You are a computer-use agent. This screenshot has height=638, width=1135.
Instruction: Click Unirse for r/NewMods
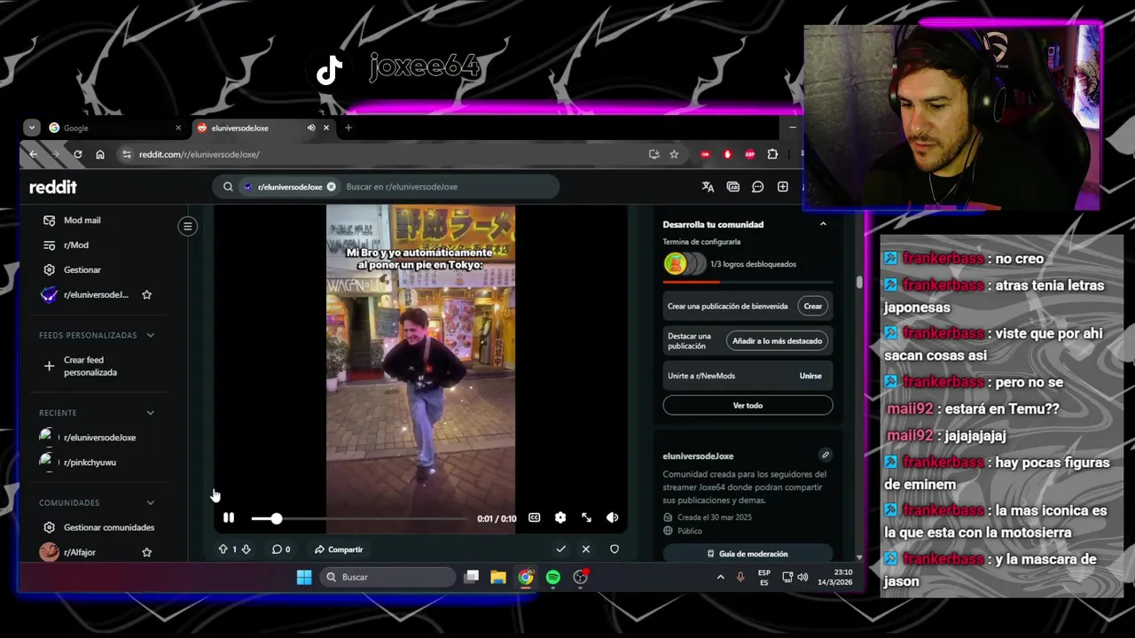click(x=810, y=376)
